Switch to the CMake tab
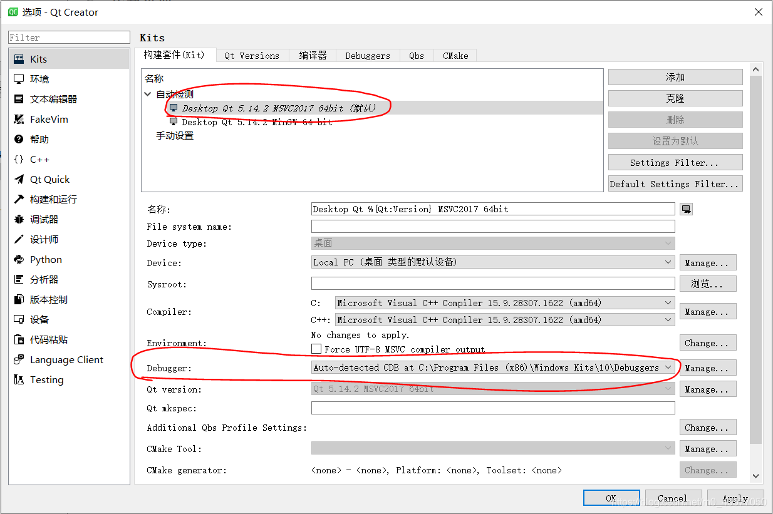This screenshot has width=773, height=514. [455, 56]
